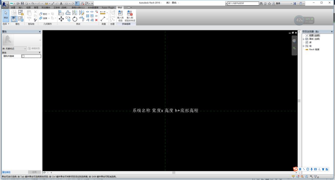This screenshot has width=335, height=180.
Task: Select the label text 系统名称 宽度x 高度 h+底部高程
Action: click(165, 111)
